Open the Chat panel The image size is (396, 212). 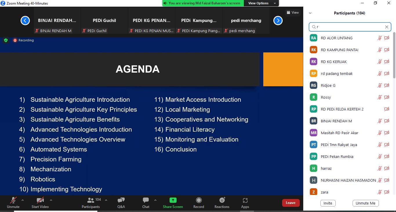coord(146,202)
